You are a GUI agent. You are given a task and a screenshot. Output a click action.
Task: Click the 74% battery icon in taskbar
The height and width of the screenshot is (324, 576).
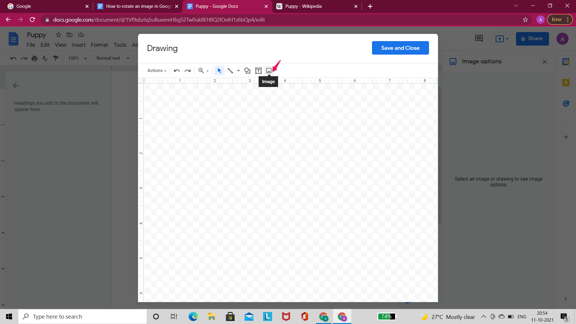[x=386, y=316]
